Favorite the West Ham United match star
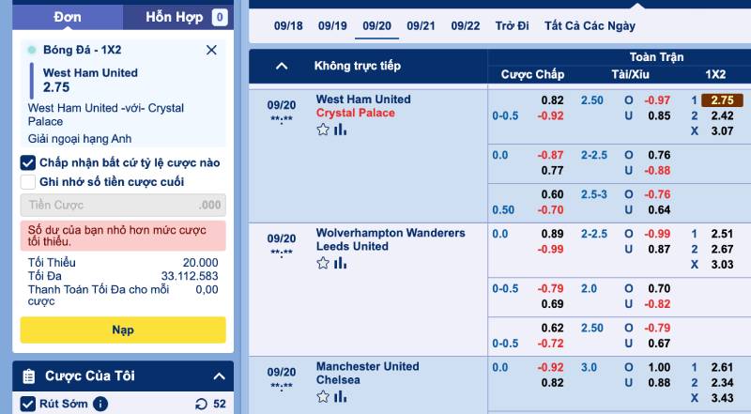751x414 pixels. point(323,130)
